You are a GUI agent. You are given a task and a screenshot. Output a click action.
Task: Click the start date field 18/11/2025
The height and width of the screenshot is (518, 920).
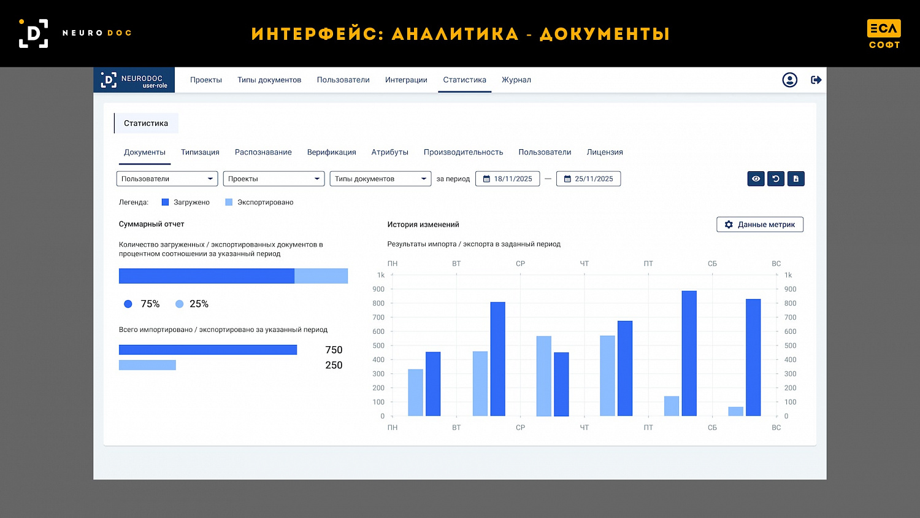[508, 179]
